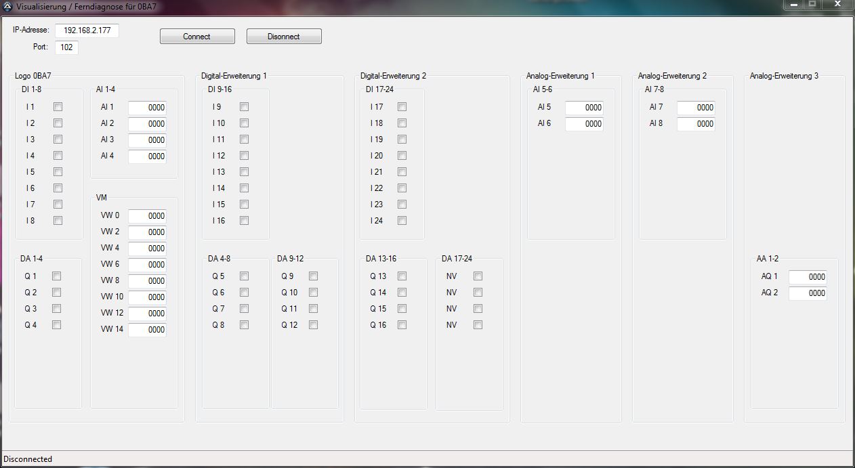
Task: Check the I 12 input checkbox
Action: 244,156
